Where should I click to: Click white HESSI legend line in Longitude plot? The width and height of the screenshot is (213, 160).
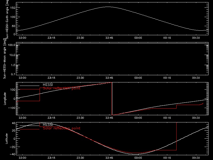(30, 86)
